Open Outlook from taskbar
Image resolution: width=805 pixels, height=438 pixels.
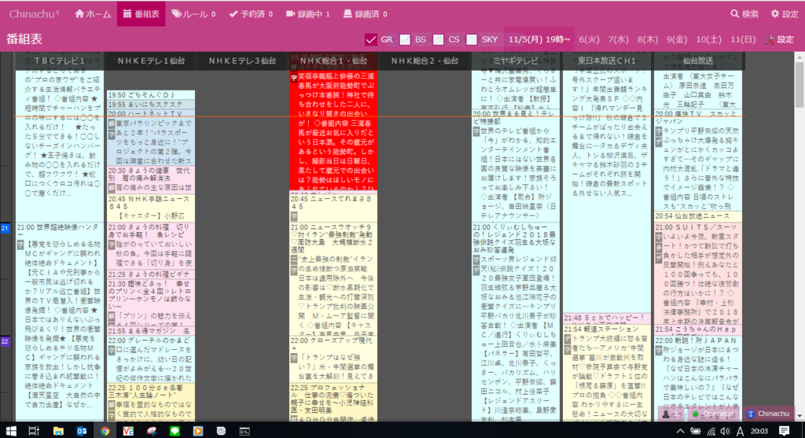pos(82,431)
